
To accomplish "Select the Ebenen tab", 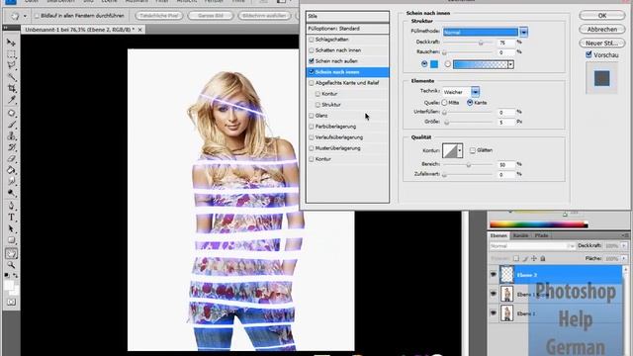I will [x=498, y=235].
